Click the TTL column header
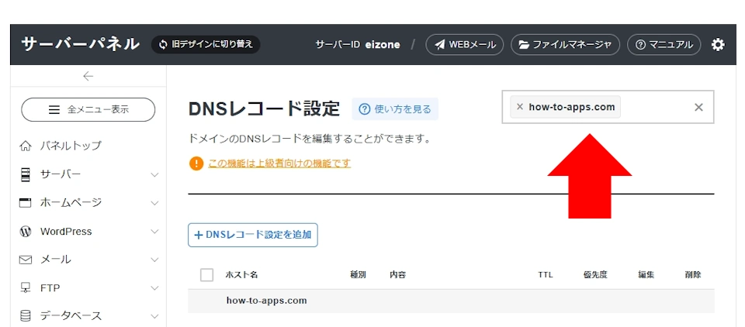 tap(546, 275)
